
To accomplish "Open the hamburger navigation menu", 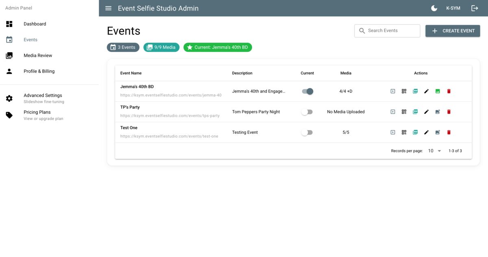I will tap(108, 8).
